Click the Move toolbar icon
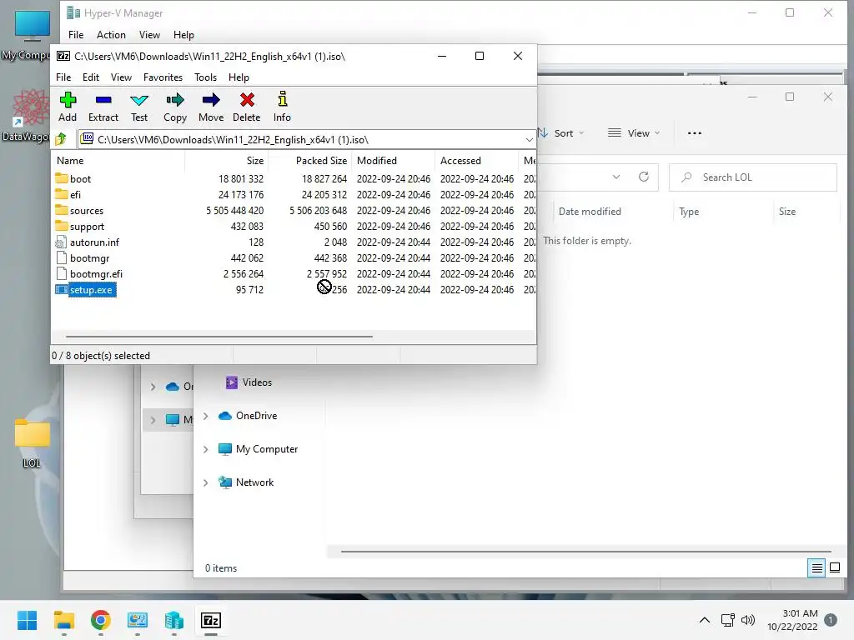 pyautogui.click(x=211, y=107)
